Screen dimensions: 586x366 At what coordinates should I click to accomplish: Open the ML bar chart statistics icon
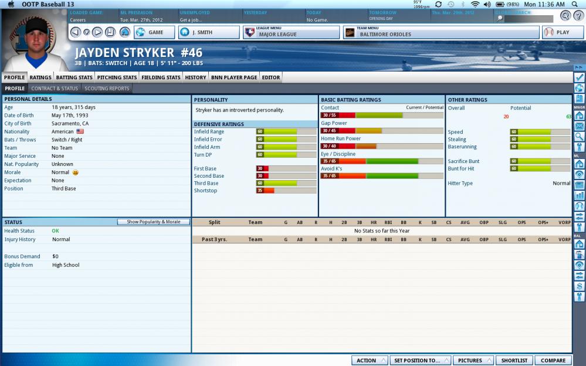point(580,195)
